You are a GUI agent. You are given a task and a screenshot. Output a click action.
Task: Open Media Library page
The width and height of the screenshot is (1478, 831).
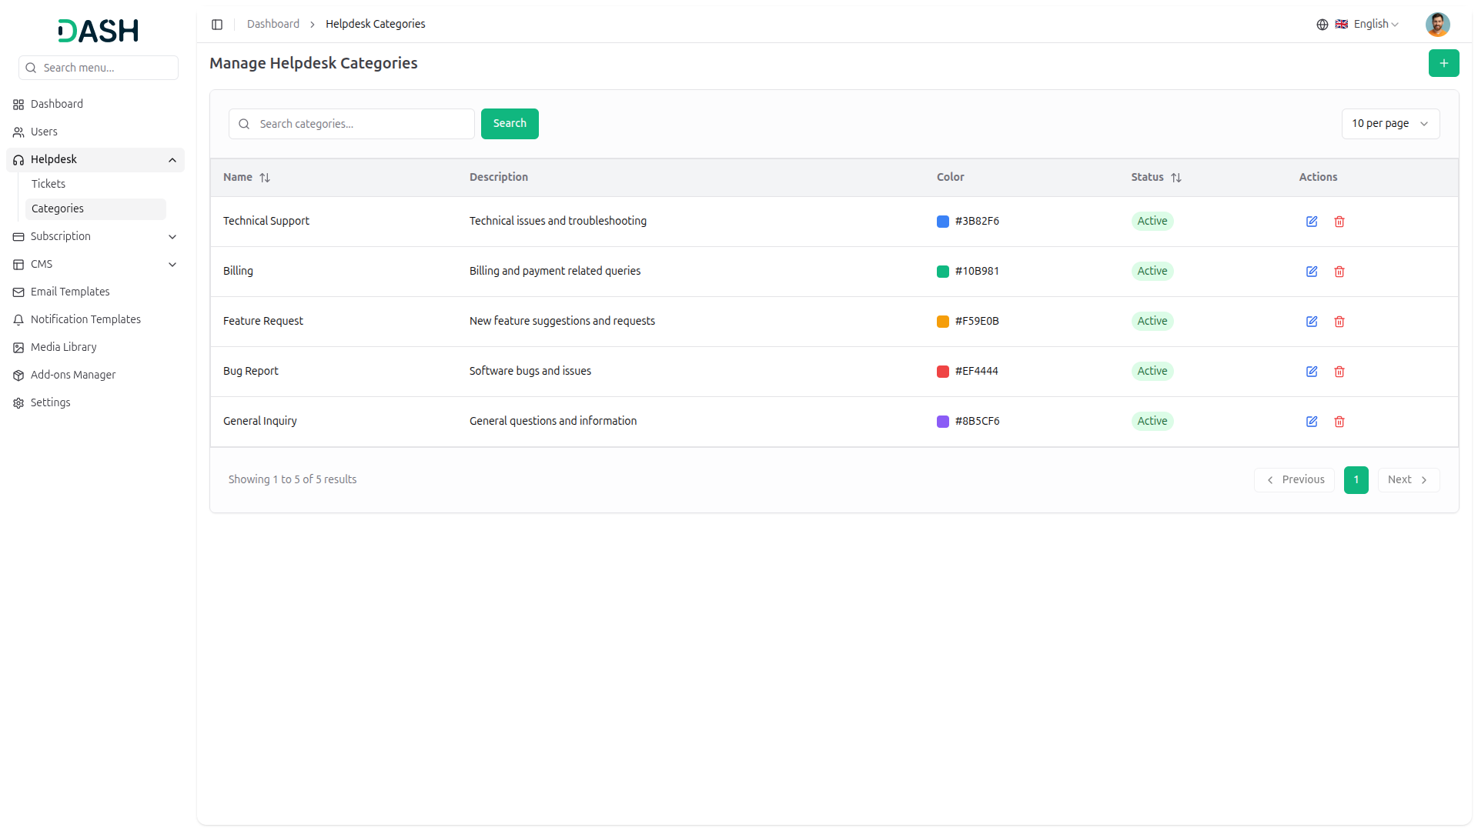(95, 347)
